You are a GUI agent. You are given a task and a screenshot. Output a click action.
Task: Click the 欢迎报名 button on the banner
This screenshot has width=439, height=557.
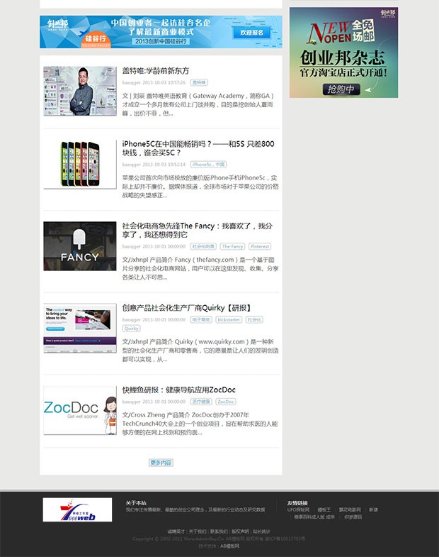pos(252,33)
